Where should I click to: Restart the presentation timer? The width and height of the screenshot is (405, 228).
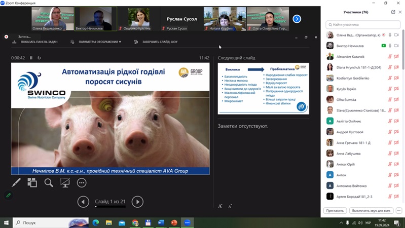(39, 58)
